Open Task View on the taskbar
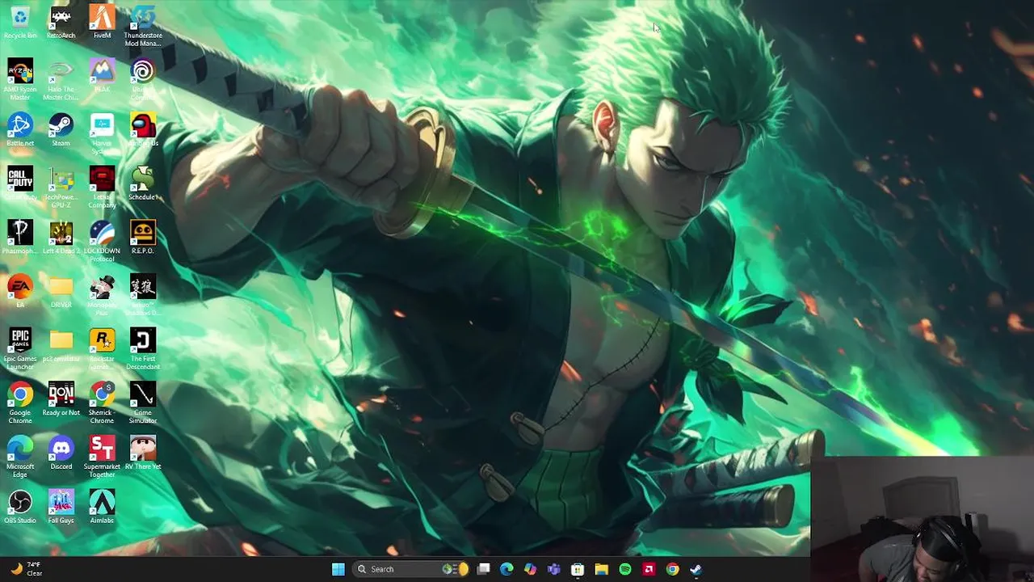Viewport: 1034px width, 582px height. 483,569
